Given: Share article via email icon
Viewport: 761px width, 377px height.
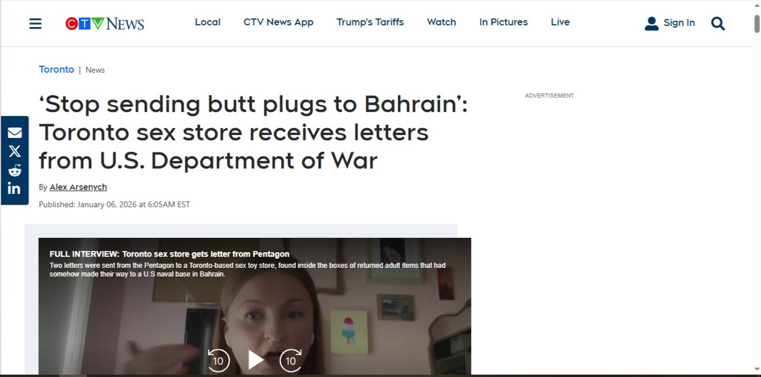Looking at the screenshot, I should (15, 133).
